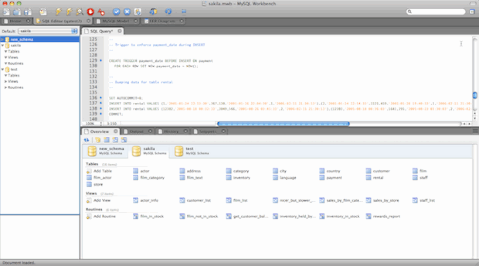This screenshot has width=479, height=266.
Task: Click the red Stop execution icon
Action: click(91, 11)
